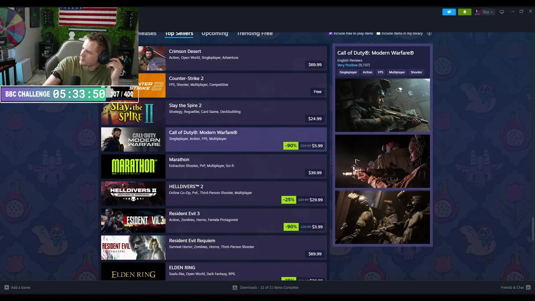Viewport: 535px width, 301px height.
Task: Switch to the Upcoming tab
Action: tap(215, 33)
